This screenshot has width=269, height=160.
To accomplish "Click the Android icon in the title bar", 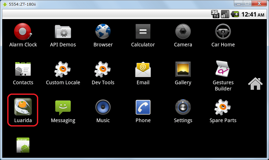I will (x=5, y=4).
